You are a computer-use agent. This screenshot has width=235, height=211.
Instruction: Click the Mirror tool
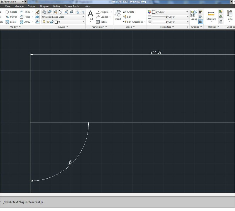point(11,17)
